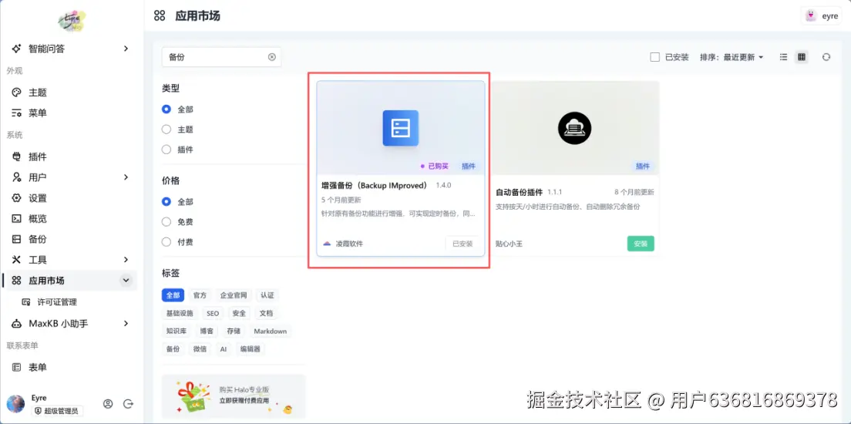Screen dimensions: 851x424
Task: Expand the 智能问答 chevron
Action: coord(126,49)
